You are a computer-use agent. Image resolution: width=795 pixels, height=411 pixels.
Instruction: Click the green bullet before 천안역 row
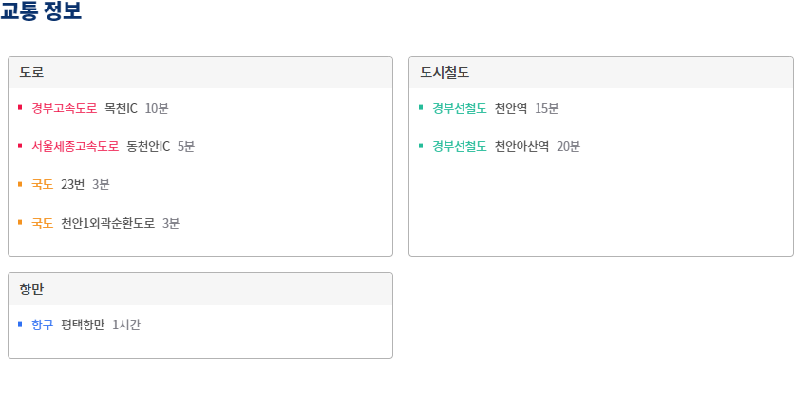coord(421,107)
